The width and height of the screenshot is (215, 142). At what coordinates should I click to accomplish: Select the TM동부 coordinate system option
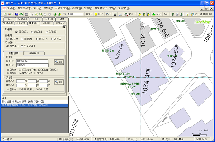27,39
